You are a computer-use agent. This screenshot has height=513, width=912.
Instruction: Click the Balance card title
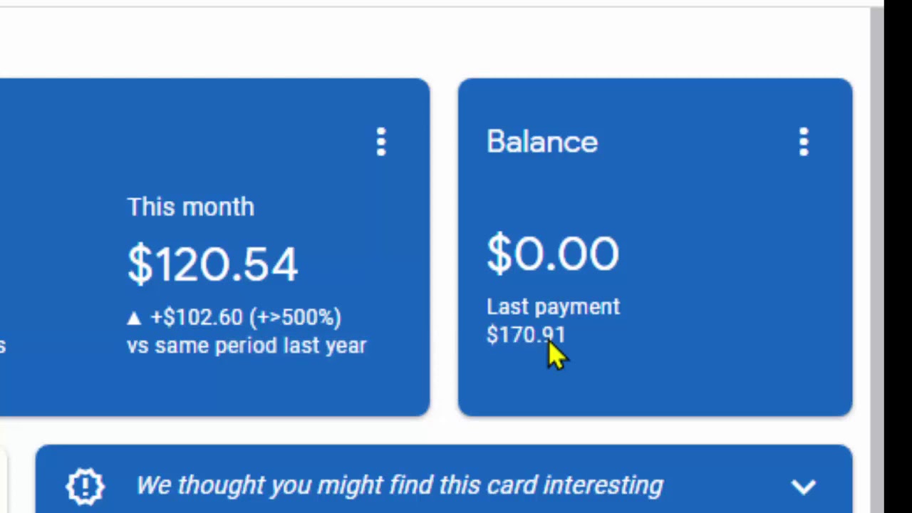click(x=542, y=142)
